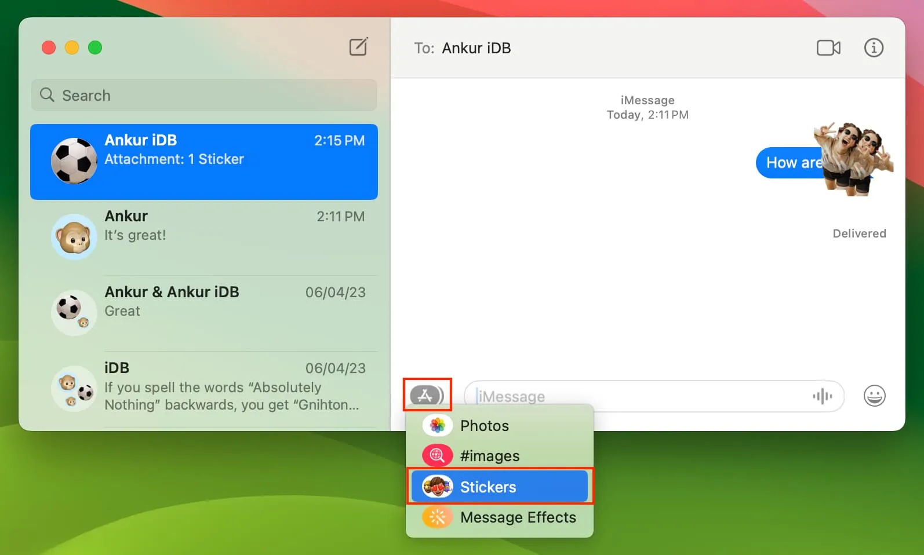Start a FaceTime video call
The image size is (924, 555).
click(x=828, y=48)
